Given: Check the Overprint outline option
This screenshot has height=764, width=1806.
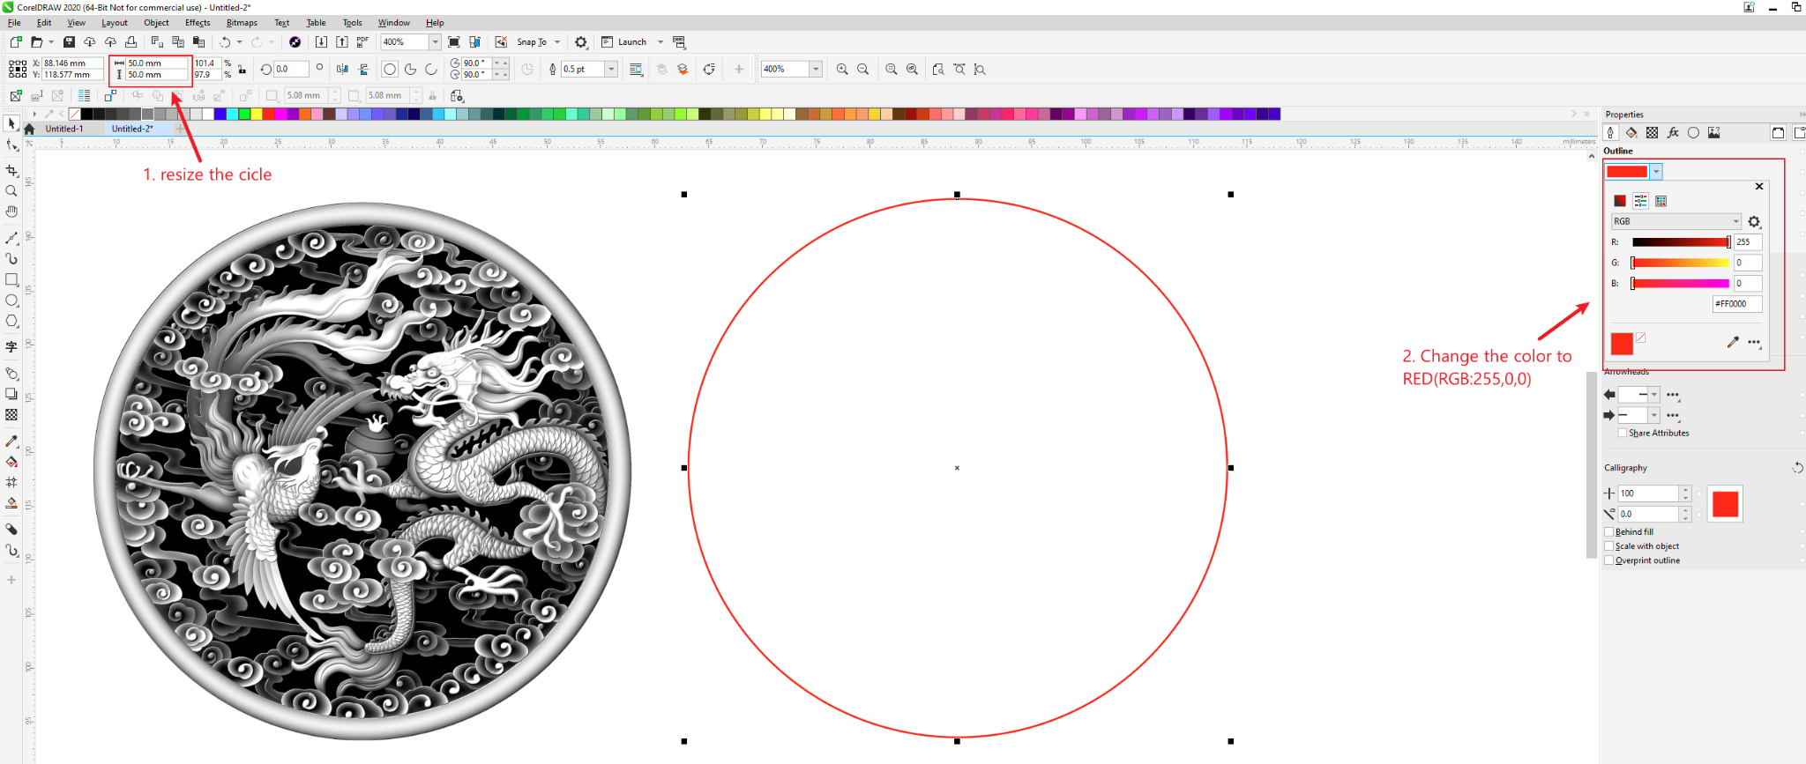Looking at the screenshot, I should 1609,560.
